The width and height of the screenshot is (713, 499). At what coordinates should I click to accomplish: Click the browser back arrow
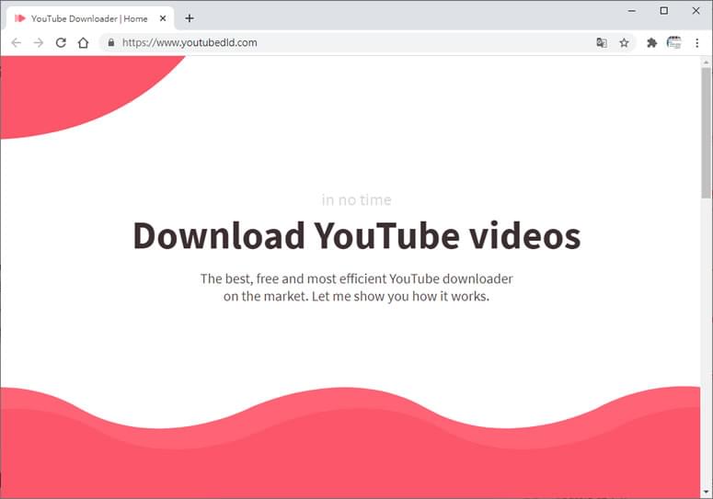pos(17,42)
